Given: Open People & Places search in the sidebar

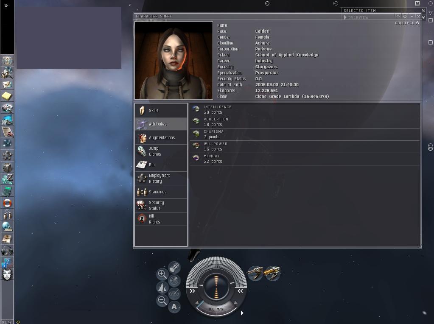Looking at the screenshot, I should (x=7, y=73).
